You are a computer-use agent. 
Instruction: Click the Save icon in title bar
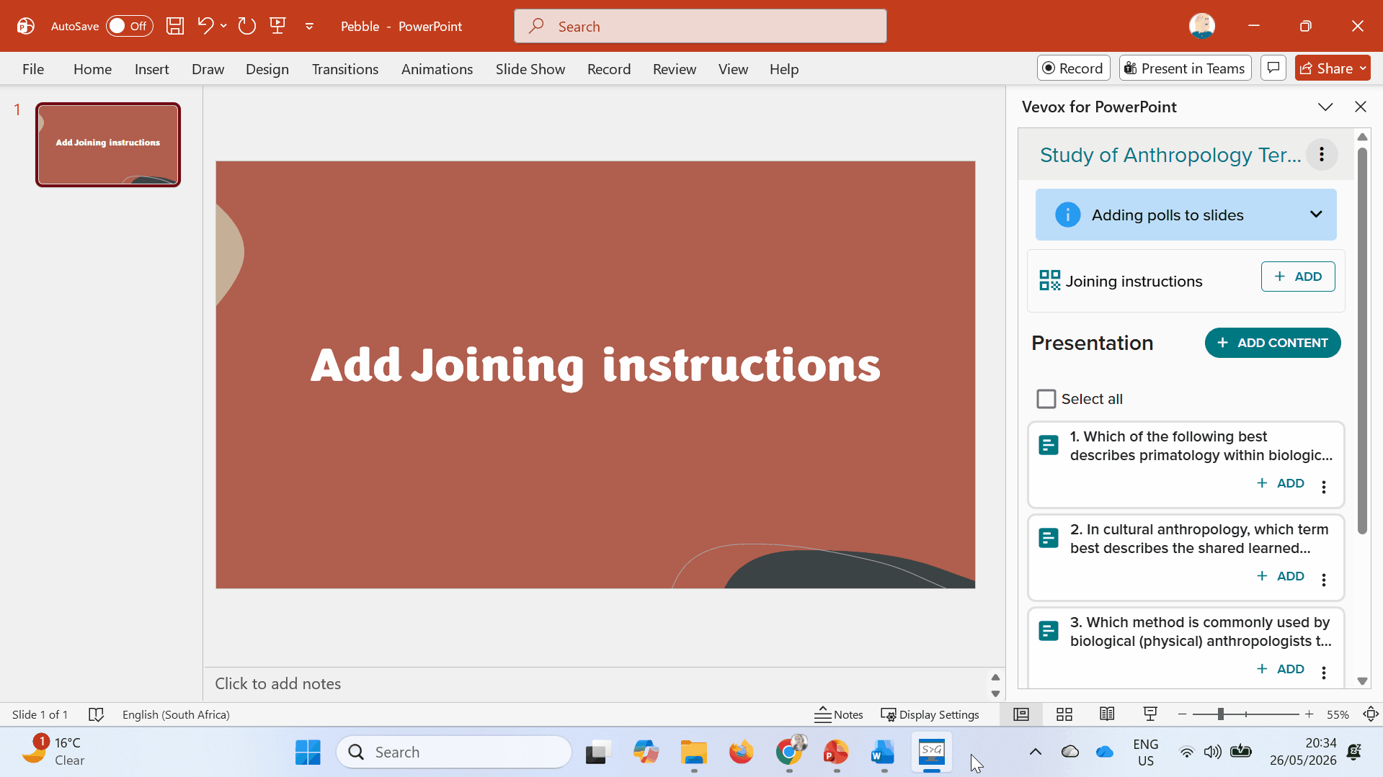click(175, 27)
